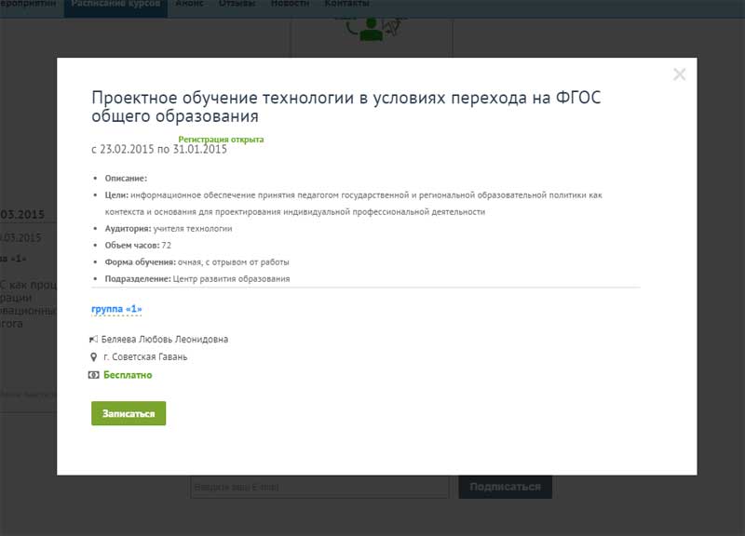Focus the e-mail input field behind the popup

[319, 487]
